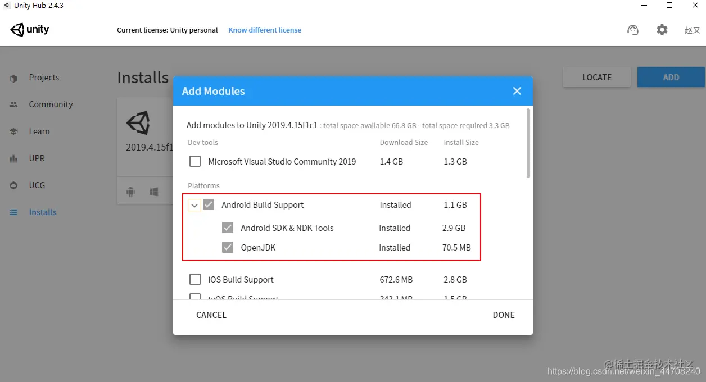
Task: Click the Microsoft Visual Studio Community 2019 label
Action: point(282,162)
